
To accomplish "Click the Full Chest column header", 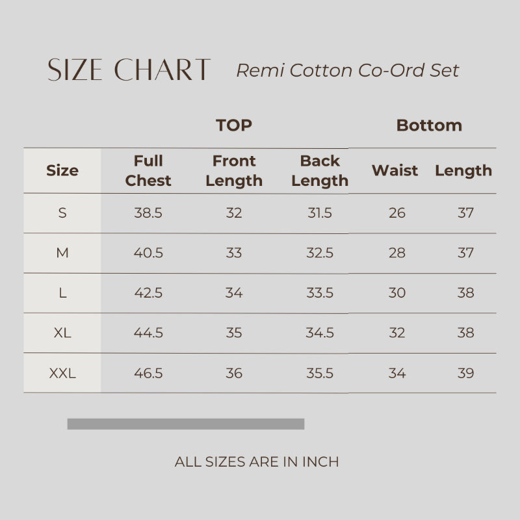I will click(148, 171).
